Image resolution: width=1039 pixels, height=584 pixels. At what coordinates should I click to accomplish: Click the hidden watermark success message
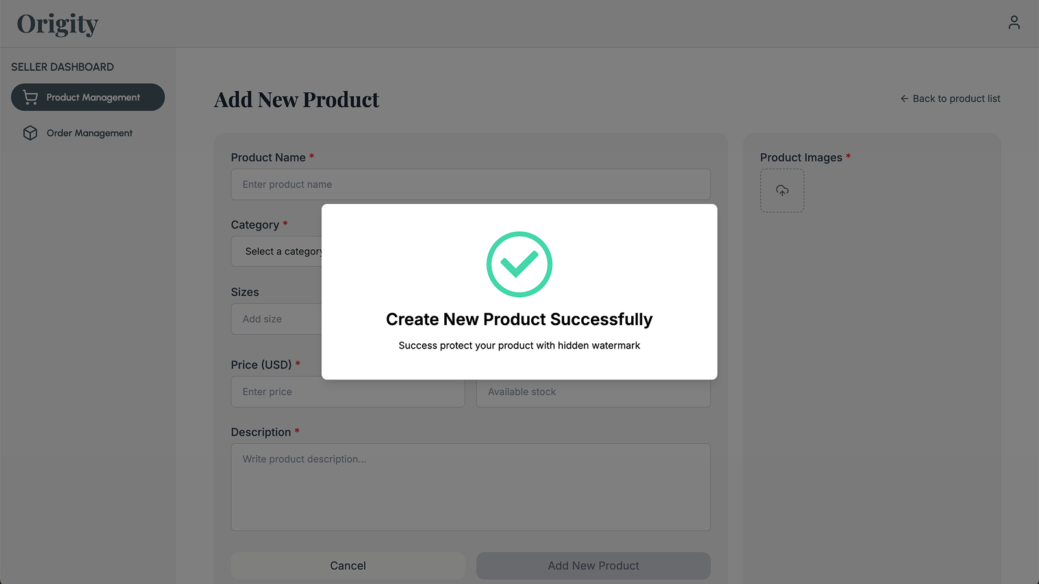[519, 346]
